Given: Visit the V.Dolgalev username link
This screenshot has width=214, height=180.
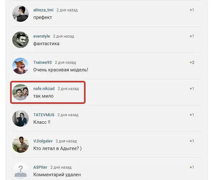Looking at the screenshot, I should (x=43, y=141).
